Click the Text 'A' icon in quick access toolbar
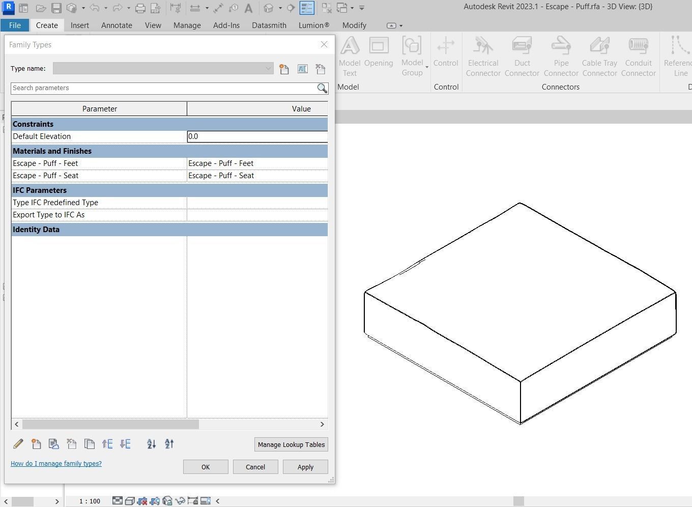Viewport: 692px width, 507px height. 248,8
